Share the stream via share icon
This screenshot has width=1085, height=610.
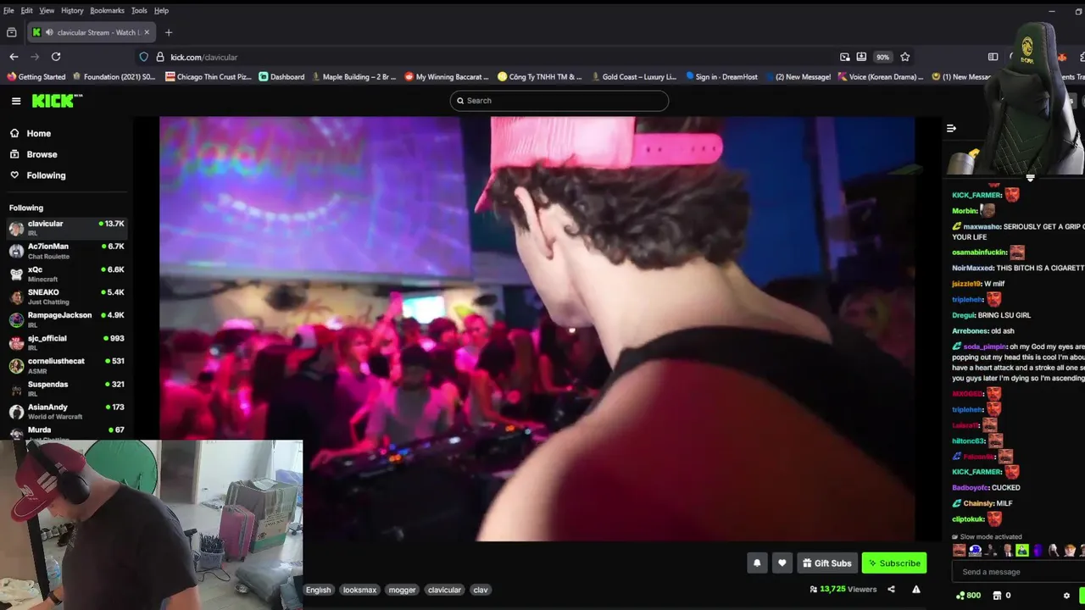[x=891, y=589]
